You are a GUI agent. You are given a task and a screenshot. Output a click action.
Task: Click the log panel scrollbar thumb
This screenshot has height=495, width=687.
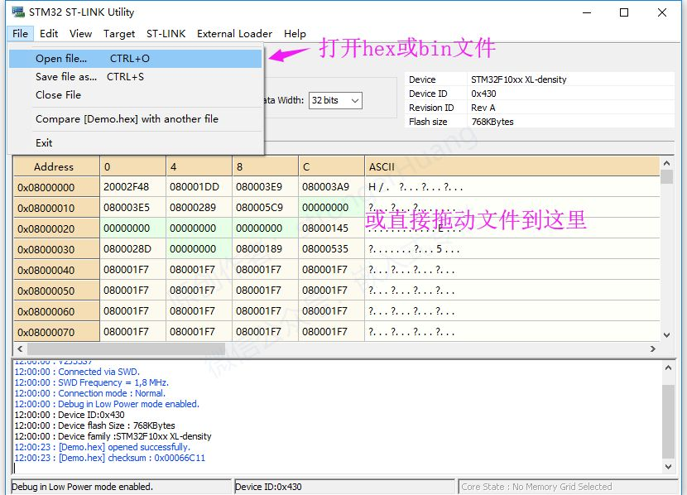(x=668, y=421)
